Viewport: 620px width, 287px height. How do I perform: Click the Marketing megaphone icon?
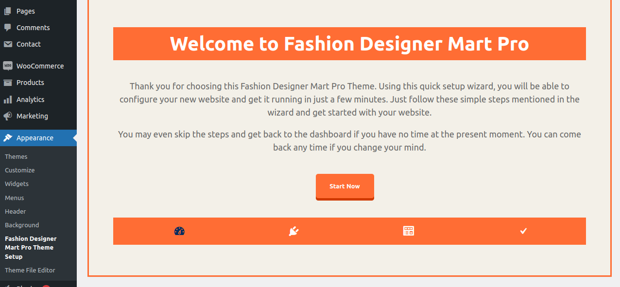[8, 116]
